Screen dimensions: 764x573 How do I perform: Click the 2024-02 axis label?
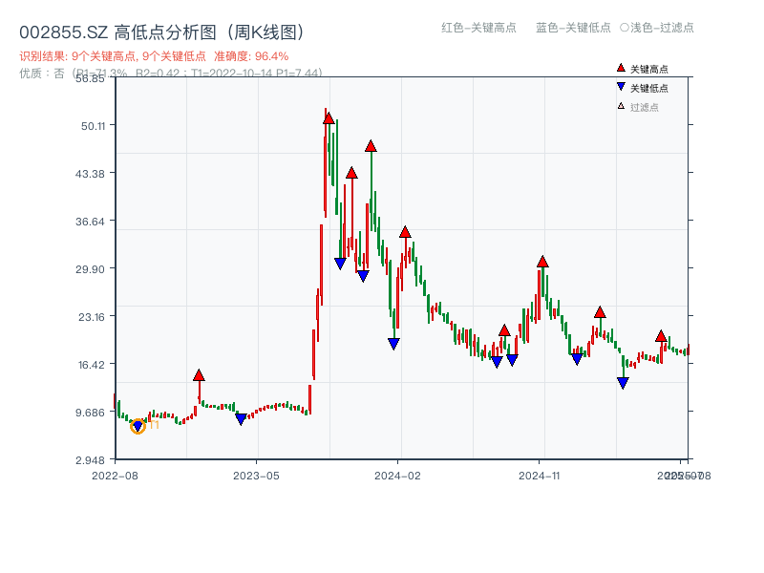[x=395, y=473]
